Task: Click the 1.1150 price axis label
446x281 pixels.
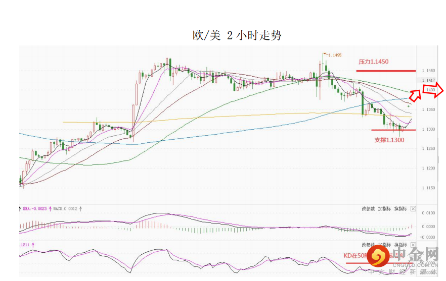Action: 428,188
